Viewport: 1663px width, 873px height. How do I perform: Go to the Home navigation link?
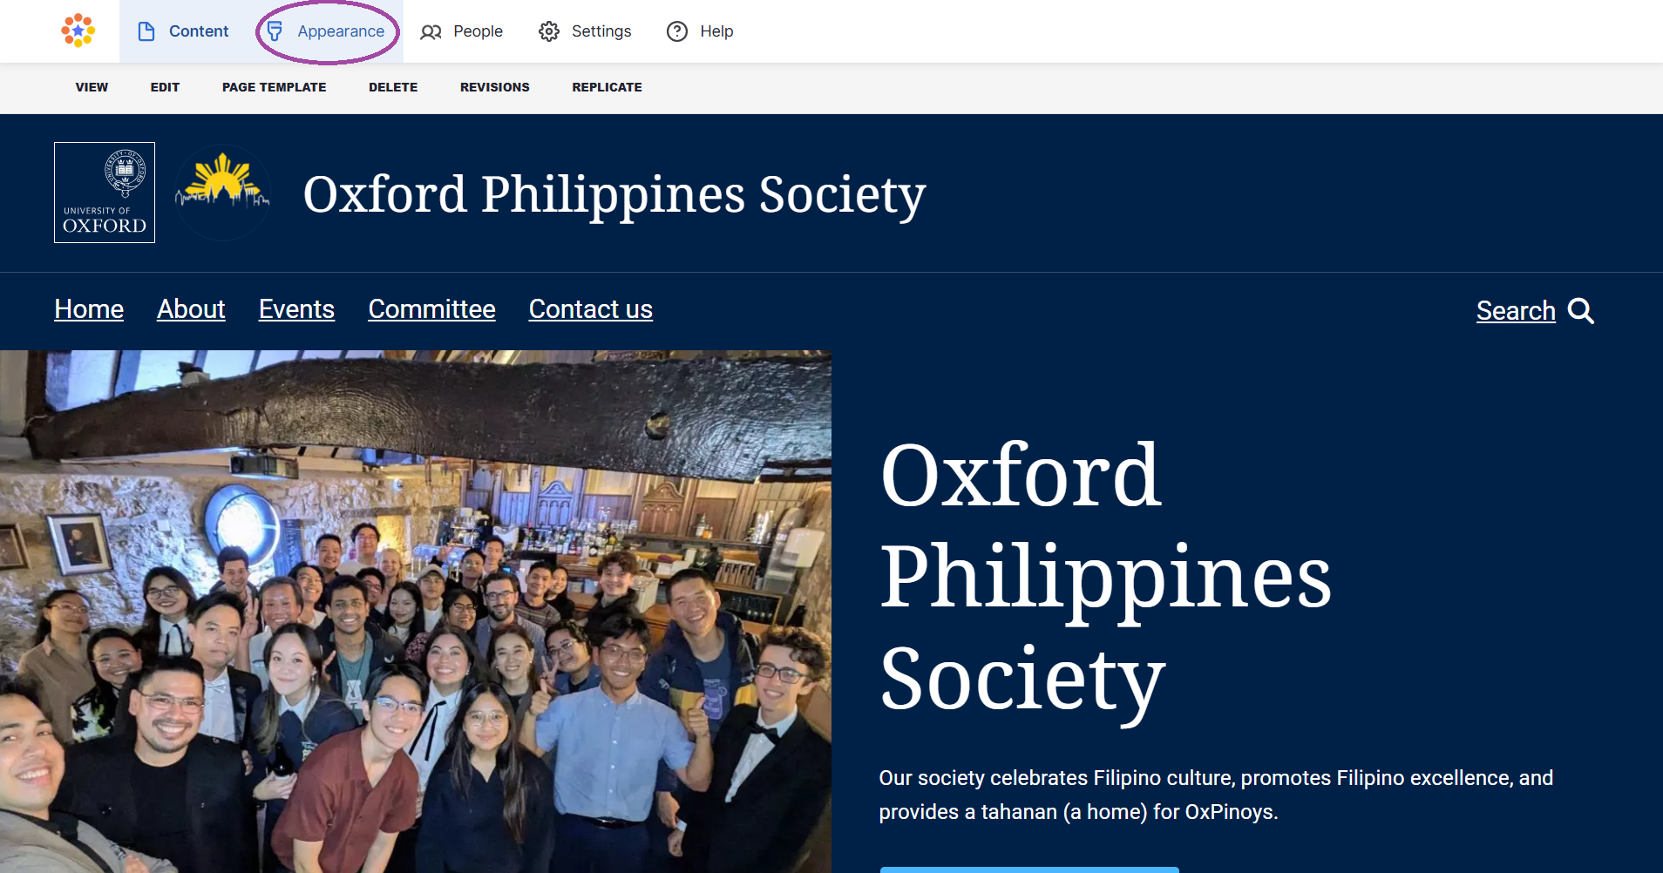click(x=89, y=309)
